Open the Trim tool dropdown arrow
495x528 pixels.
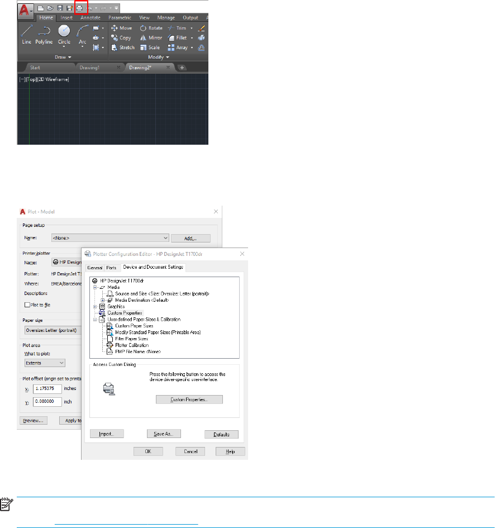(x=192, y=28)
